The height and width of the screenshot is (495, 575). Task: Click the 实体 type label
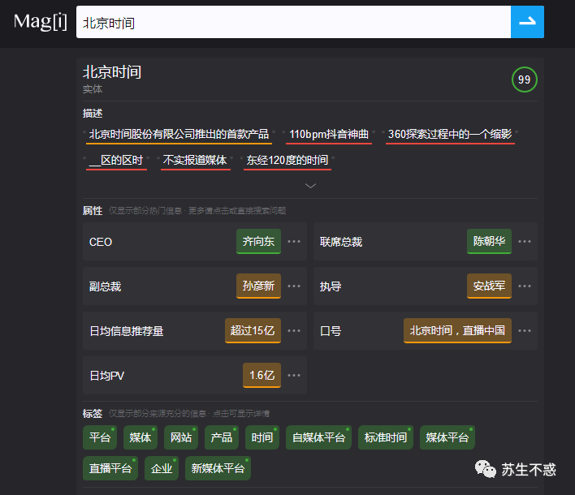pos(93,89)
